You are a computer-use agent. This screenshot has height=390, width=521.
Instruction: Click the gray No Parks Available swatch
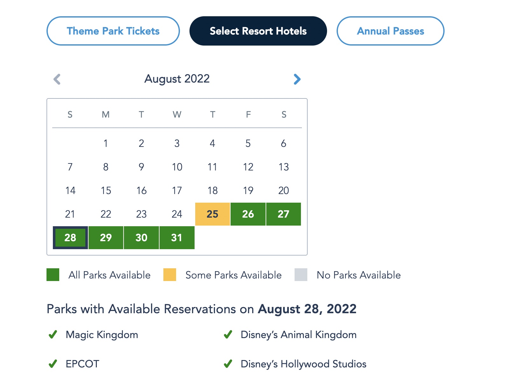tap(301, 275)
